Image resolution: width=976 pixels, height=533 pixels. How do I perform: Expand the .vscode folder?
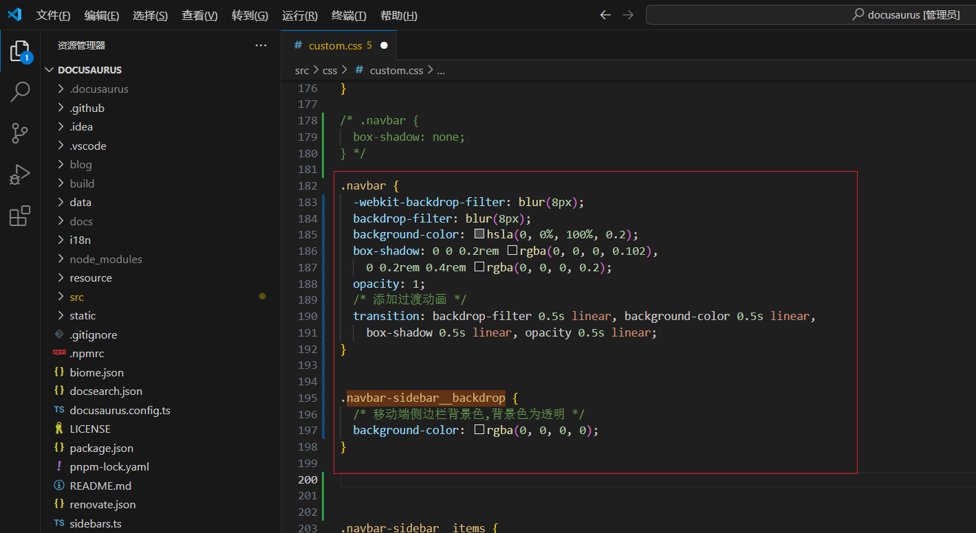click(x=61, y=146)
